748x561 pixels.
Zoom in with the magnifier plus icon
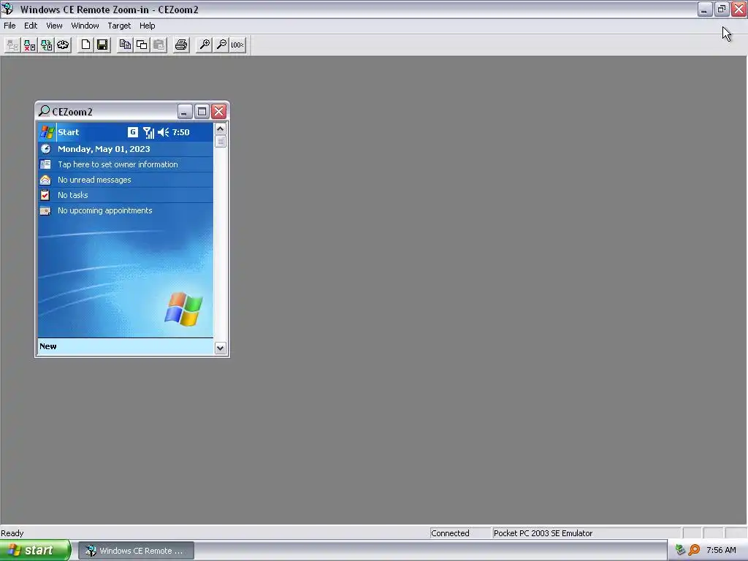205,45
